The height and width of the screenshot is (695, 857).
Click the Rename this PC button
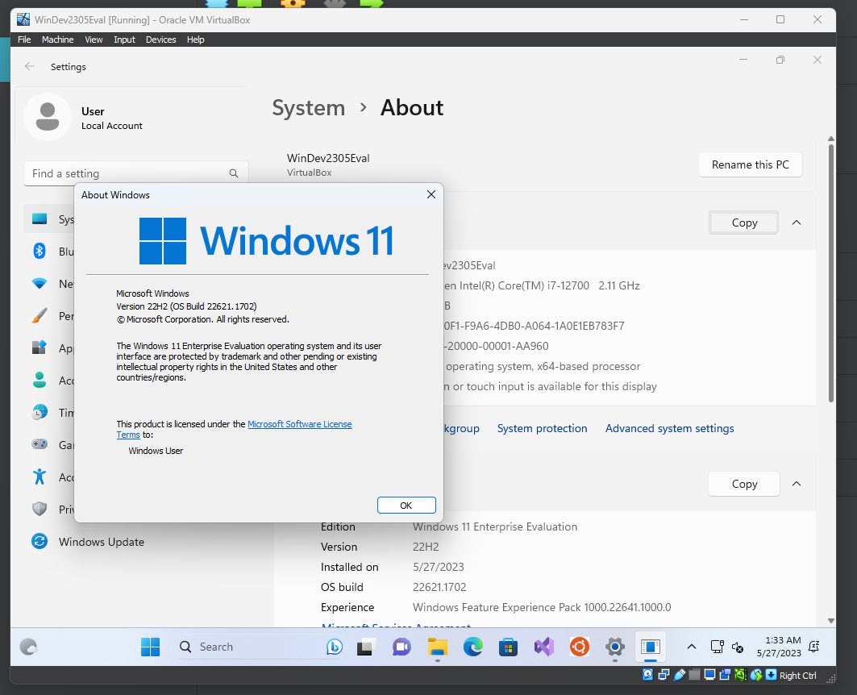tap(750, 164)
